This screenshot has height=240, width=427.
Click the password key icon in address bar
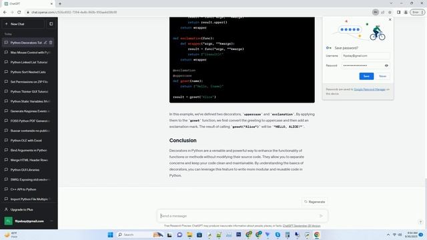(x=376, y=12)
